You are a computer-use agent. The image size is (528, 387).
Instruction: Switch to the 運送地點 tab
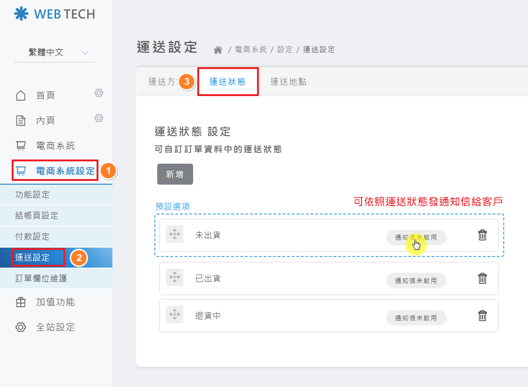pos(288,82)
